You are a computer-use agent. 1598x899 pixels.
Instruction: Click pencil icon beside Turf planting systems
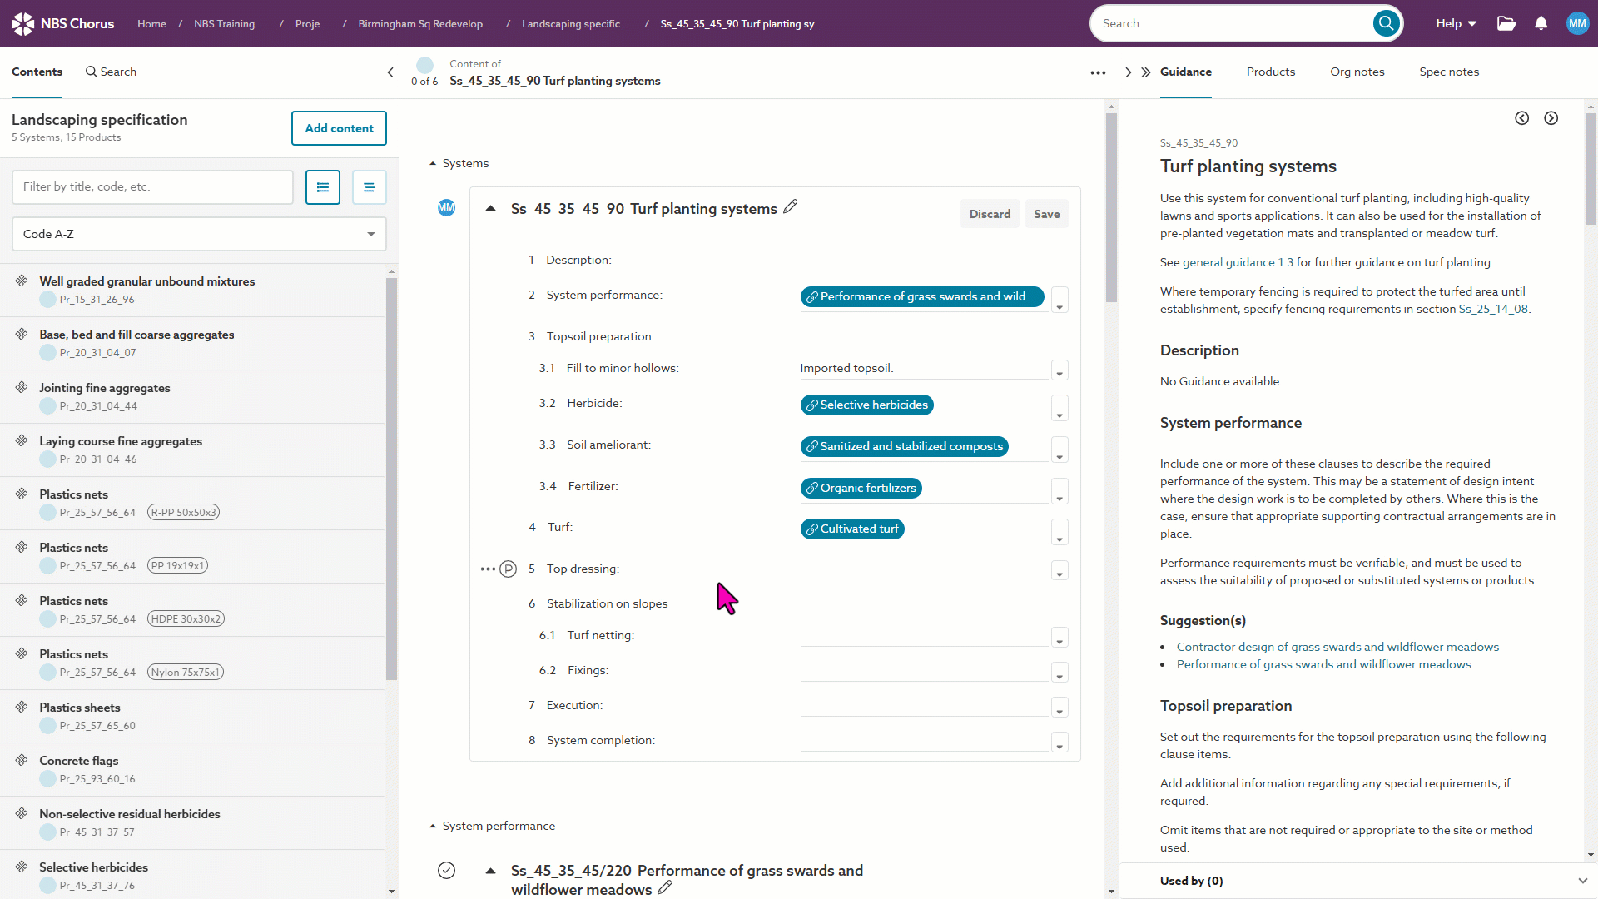[x=791, y=206]
